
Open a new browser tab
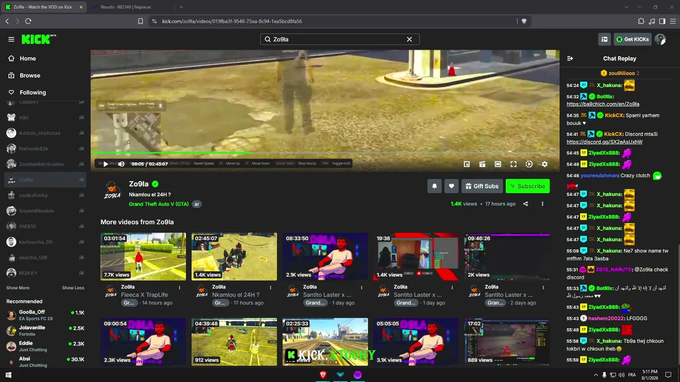point(181,7)
